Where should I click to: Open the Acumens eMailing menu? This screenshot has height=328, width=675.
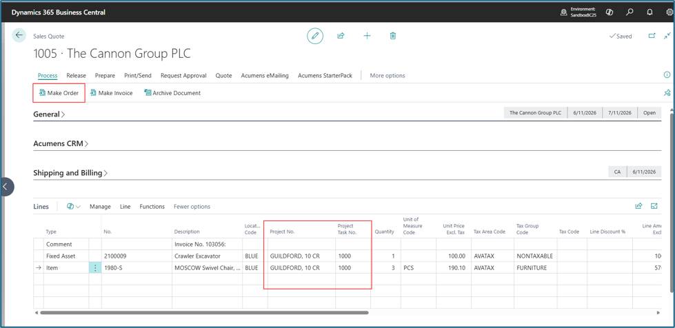point(265,75)
